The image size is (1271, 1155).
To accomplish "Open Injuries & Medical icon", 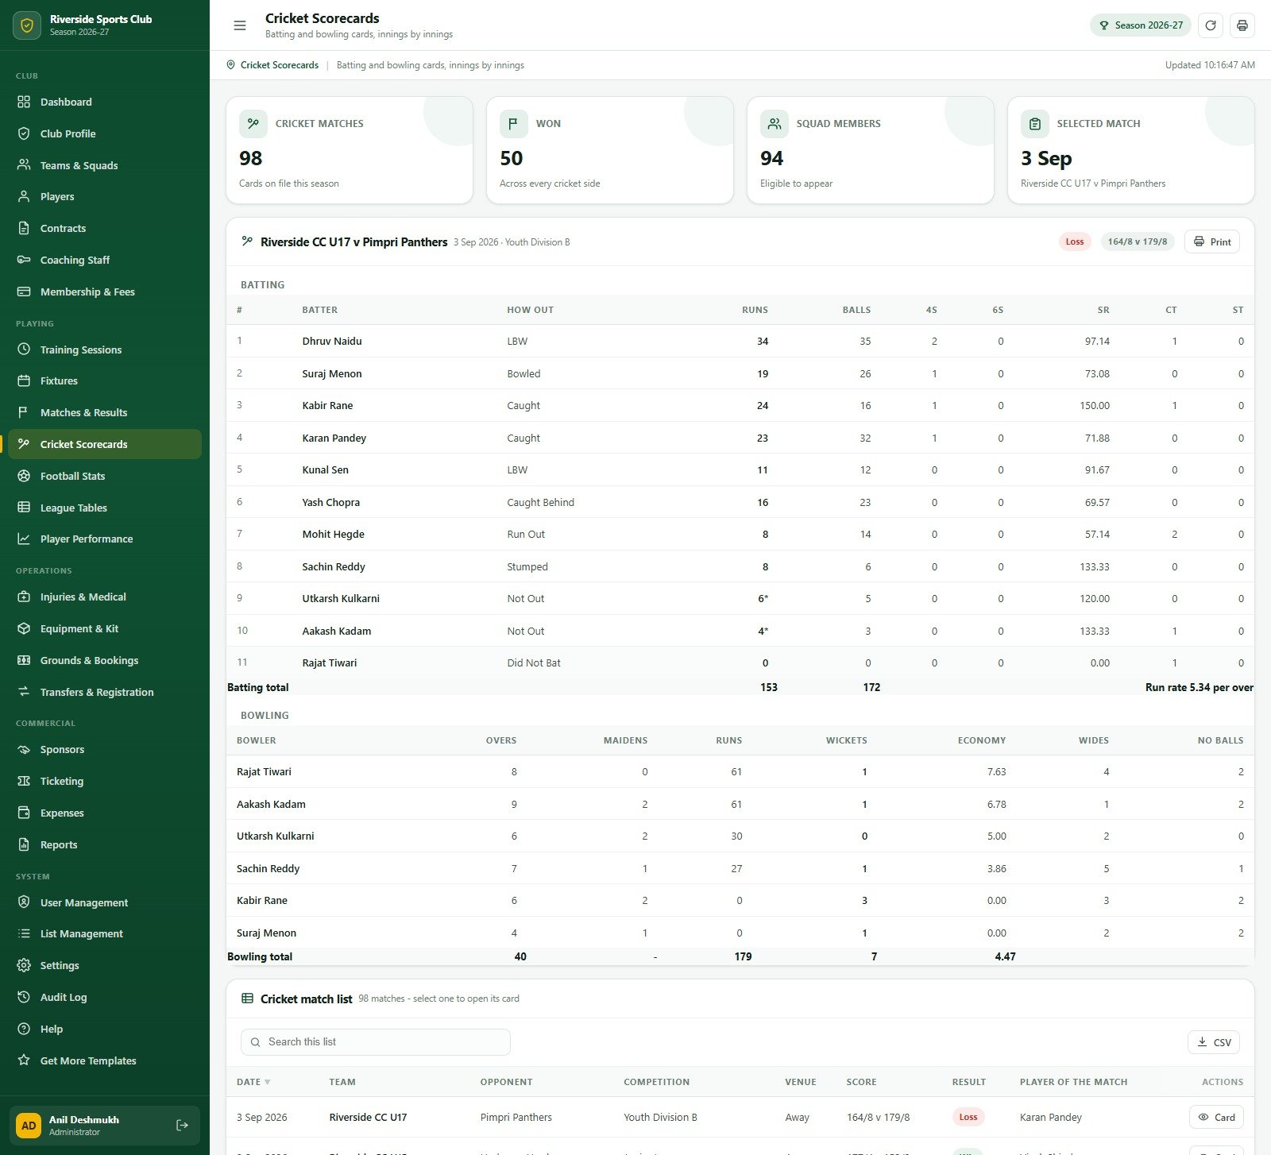I will [24, 597].
